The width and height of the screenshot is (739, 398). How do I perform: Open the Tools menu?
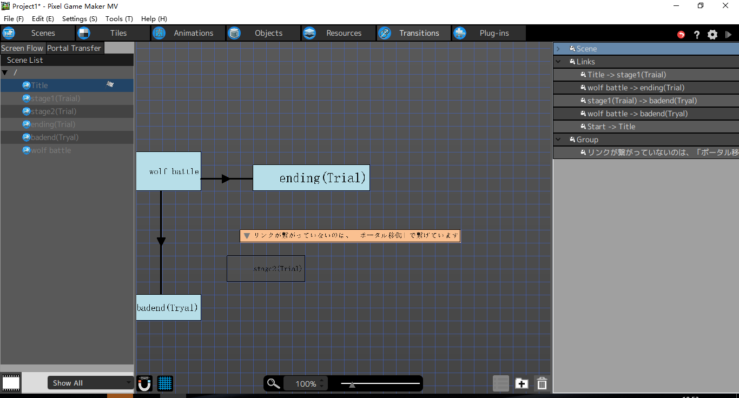[119, 18]
